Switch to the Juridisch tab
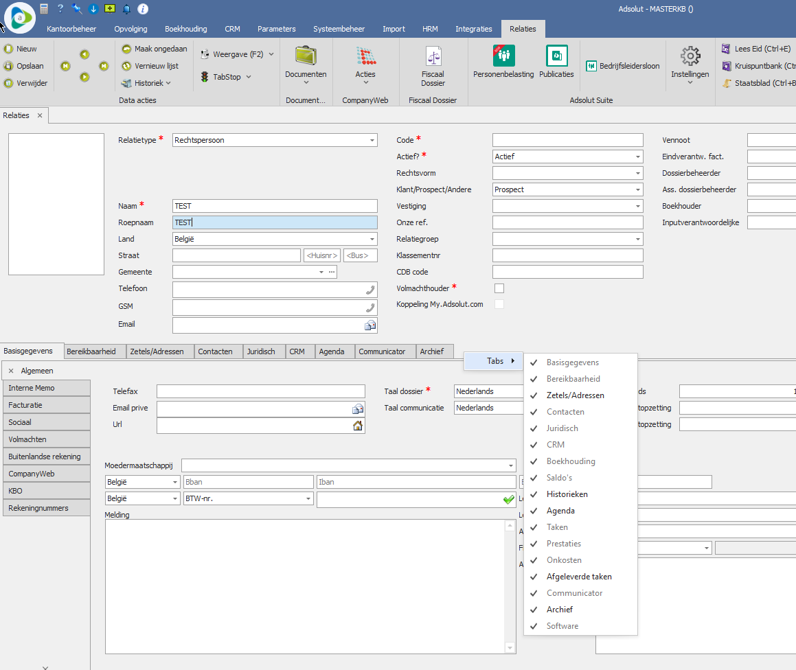This screenshot has width=796, height=670. click(x=260, y=351)
